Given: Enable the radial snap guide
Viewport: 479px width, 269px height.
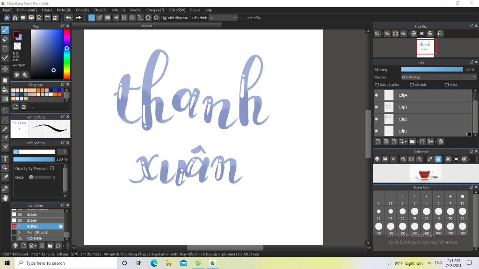Looking at the screenshot, I should tap(123, 18).
